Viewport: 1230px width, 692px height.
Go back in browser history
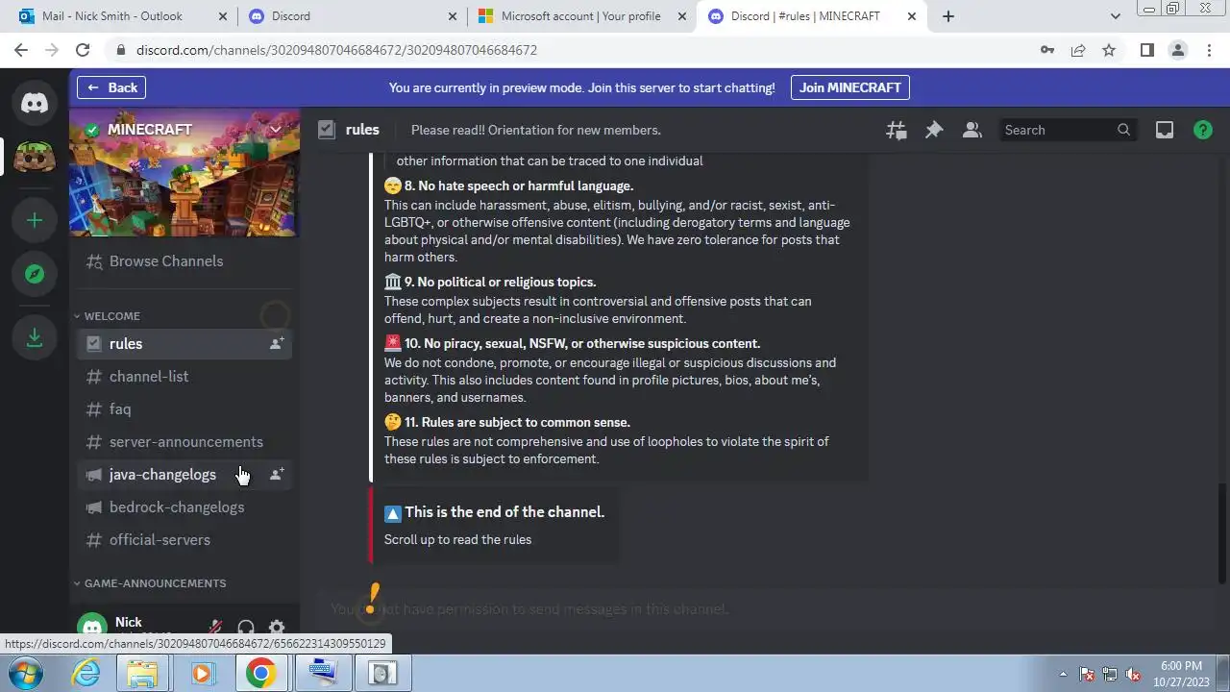pyautogui.click(x=21, y=50)
